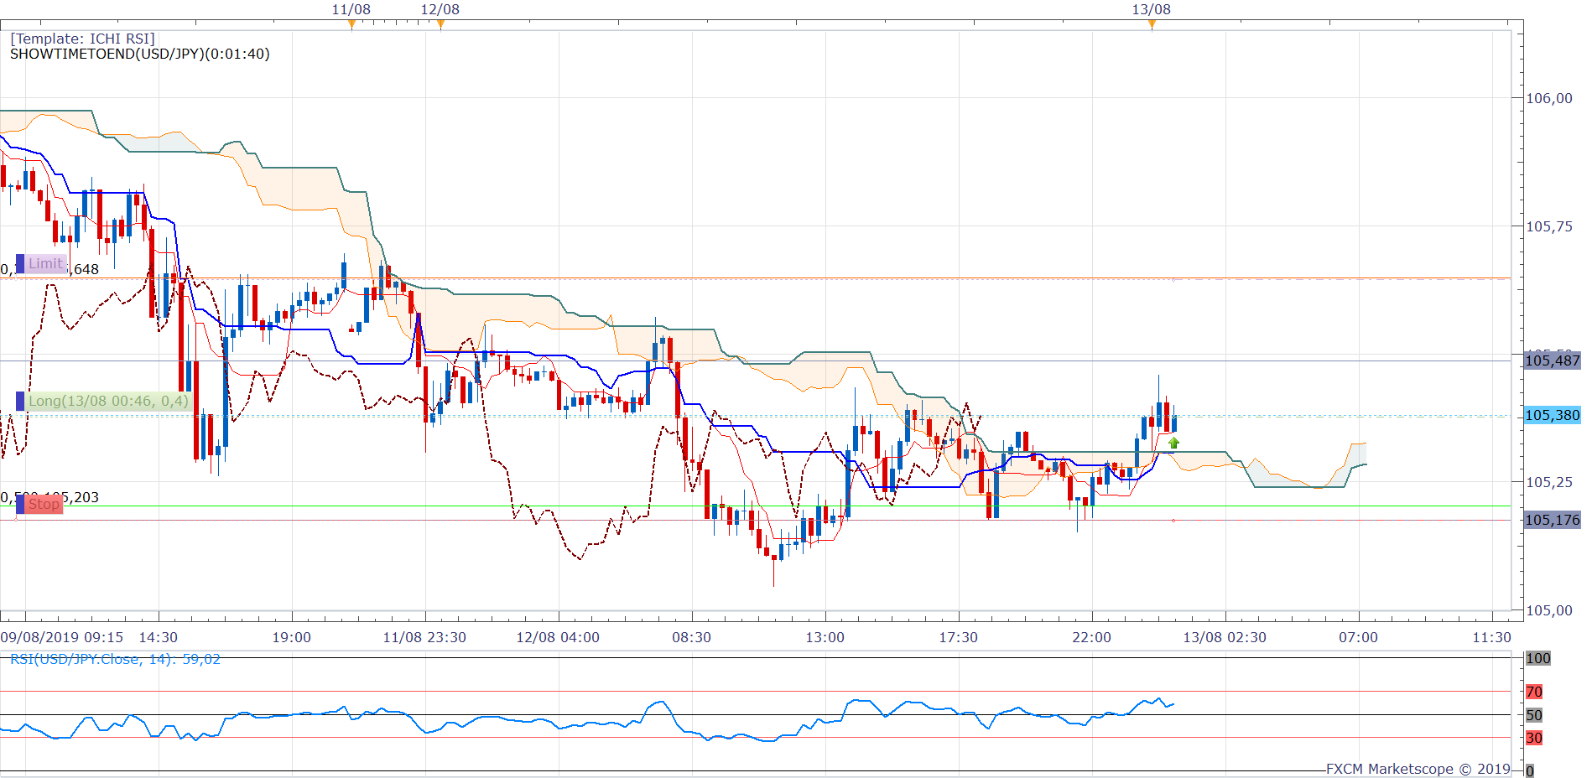Click the RSI 100 scale label
Image resolution: width=1592 pixels, height=778 pixels.
pyautogui.click(x=1537, y=658)
